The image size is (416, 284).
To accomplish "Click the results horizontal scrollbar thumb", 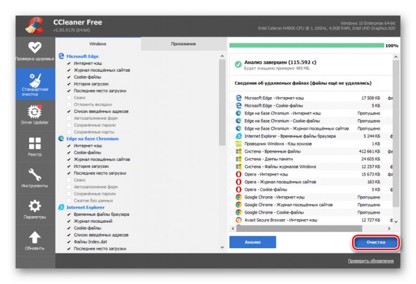I will 299,228.
